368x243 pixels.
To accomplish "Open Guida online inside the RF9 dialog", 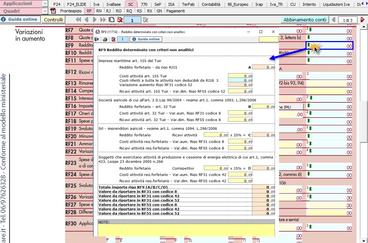I will 146,39.
